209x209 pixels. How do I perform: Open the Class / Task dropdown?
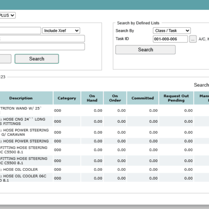(x=172, y=31)
